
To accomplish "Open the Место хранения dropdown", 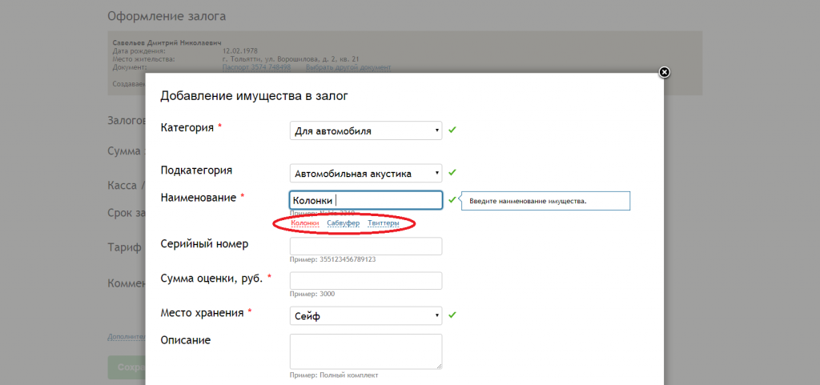I will coord(365,316).
